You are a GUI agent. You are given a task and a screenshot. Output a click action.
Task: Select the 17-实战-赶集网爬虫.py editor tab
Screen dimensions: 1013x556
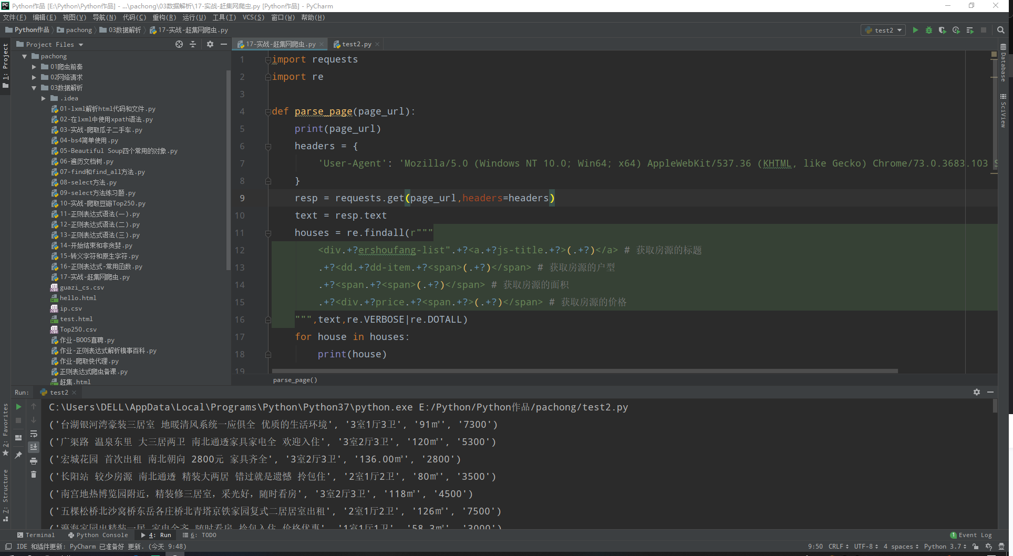point(280,44)
